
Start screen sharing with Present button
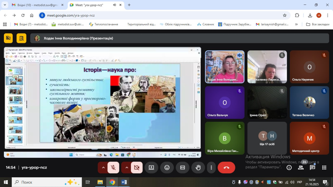click(x=151, y=168)
